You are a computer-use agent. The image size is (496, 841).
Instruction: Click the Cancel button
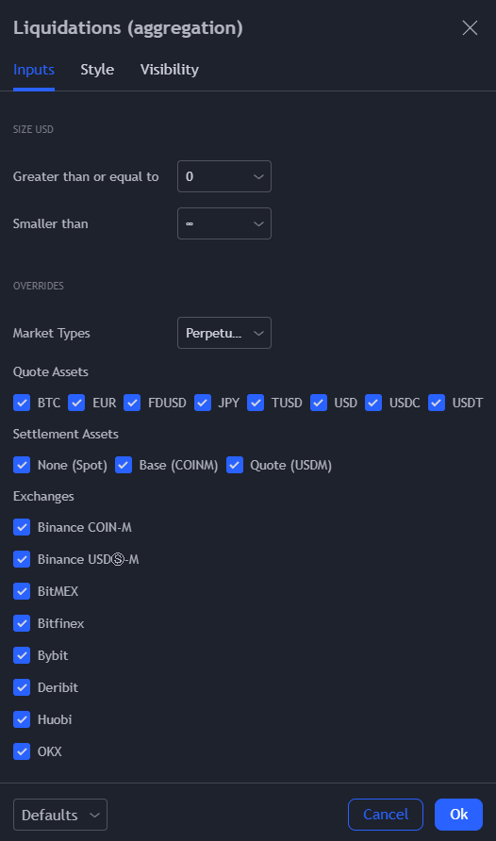pyautogui.click(x=386, y=815)
